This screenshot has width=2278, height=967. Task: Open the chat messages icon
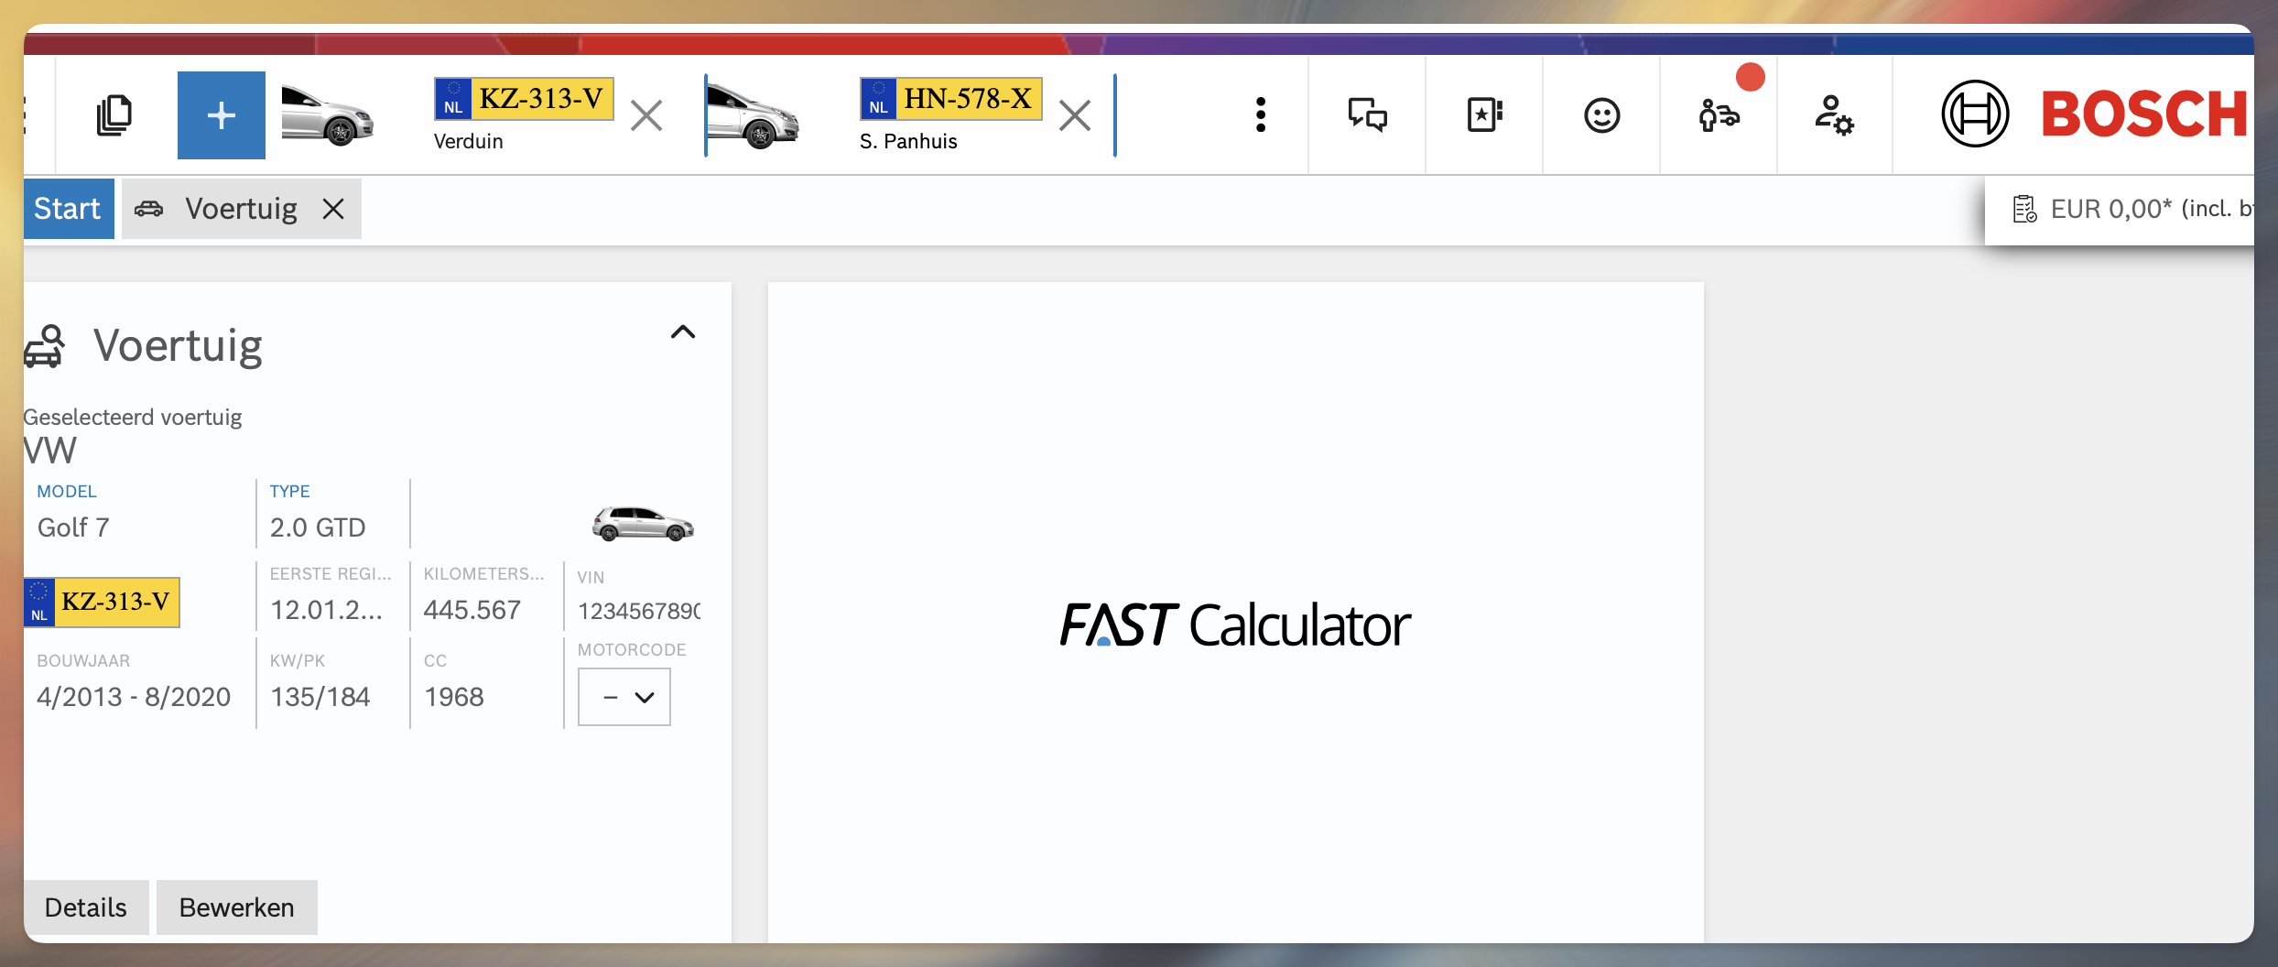(1367, 115)
